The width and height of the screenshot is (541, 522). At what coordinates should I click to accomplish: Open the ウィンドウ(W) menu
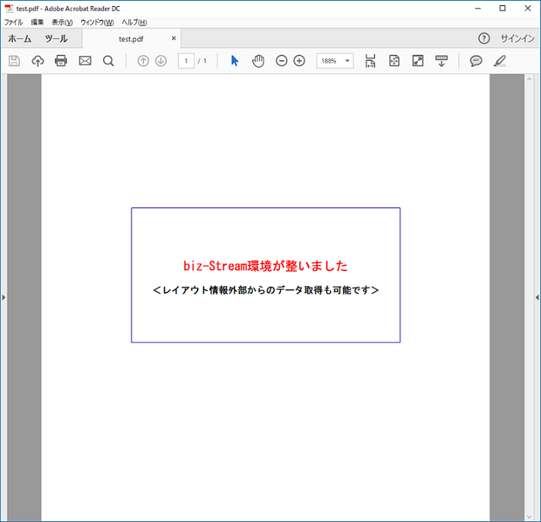(x=97, y=23)
